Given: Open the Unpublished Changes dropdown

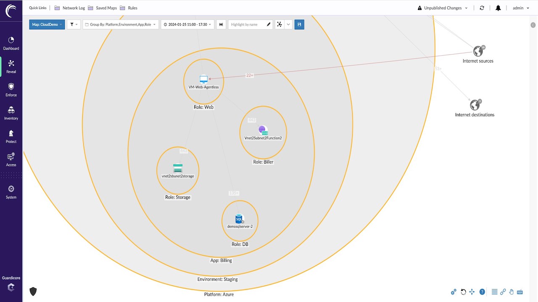Looking at the screenshot, I should click(443, 8).
